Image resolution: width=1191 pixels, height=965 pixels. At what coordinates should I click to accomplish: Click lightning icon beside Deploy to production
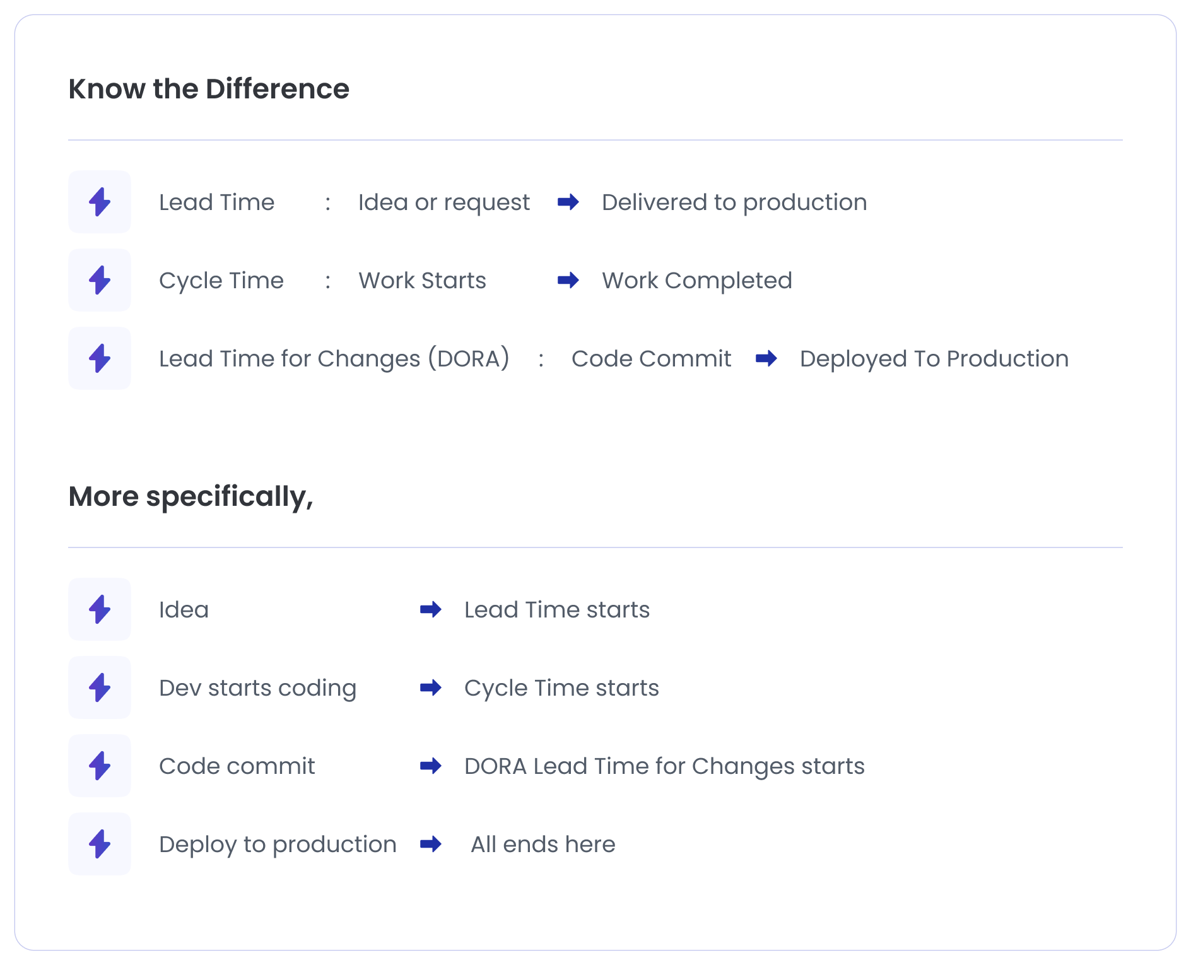tap(100, 844)
